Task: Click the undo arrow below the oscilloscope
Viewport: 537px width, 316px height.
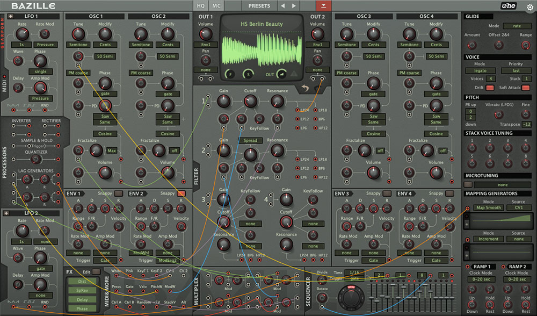Action: [306, 88]
